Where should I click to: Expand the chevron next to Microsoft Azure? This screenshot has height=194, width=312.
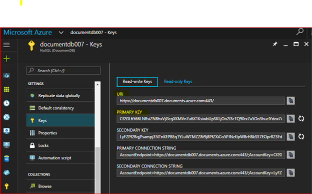pos(61,33)
